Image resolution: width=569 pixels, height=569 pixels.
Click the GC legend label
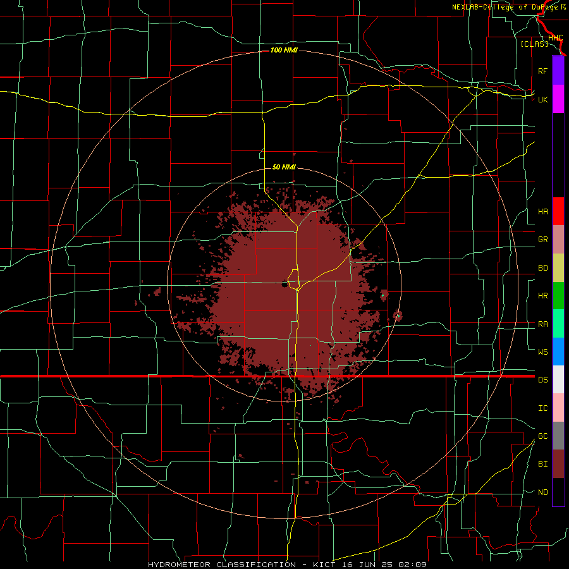point(542,436)
